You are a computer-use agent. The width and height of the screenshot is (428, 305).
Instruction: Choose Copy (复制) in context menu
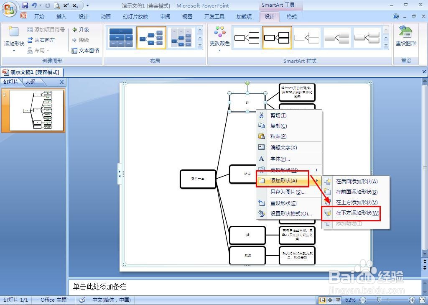point(289,126)
